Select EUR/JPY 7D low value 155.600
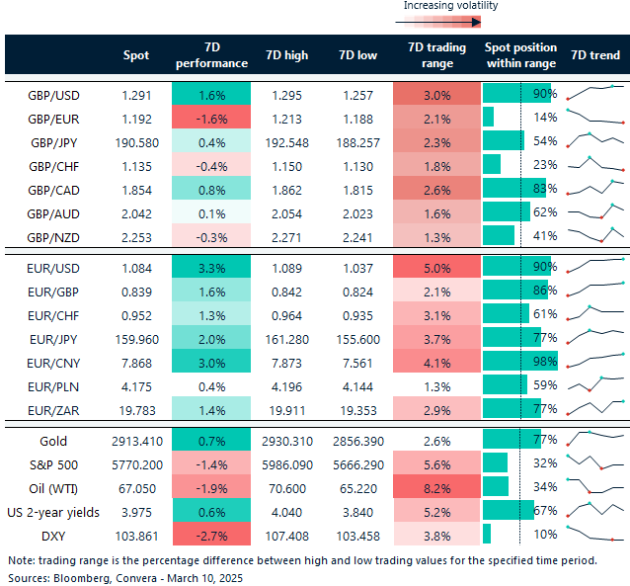 pos(358,340)
